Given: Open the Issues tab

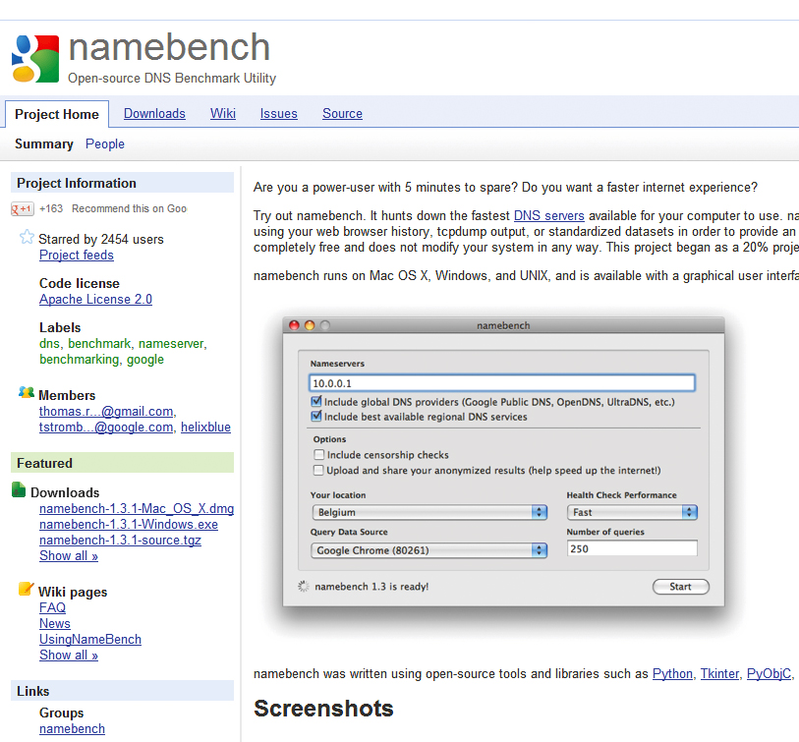Looking at the screenshot, I should [278, 114].
